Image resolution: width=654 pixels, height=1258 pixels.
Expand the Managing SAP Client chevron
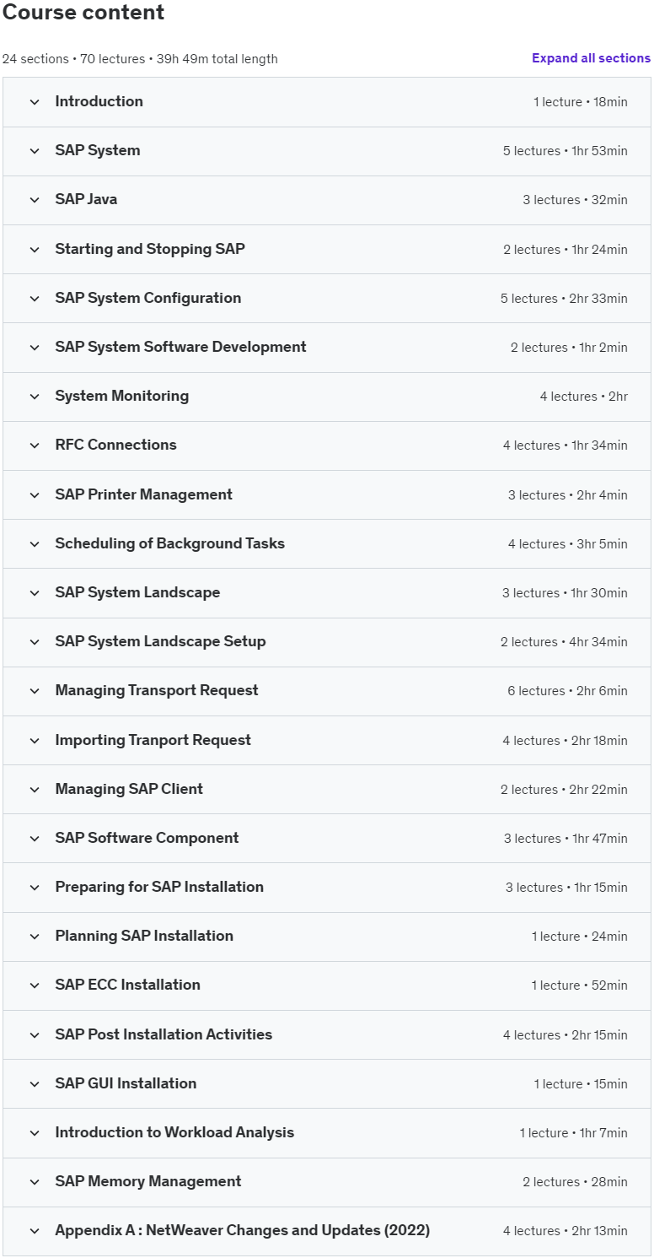pyautogui.click(x=35, y=790)
